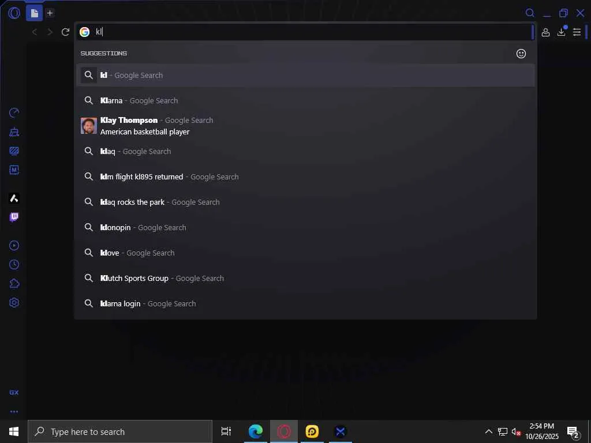Open the downloads icon in toolbar
The image size is (591, 443).
pyautogui.click(x=561, y=32)
